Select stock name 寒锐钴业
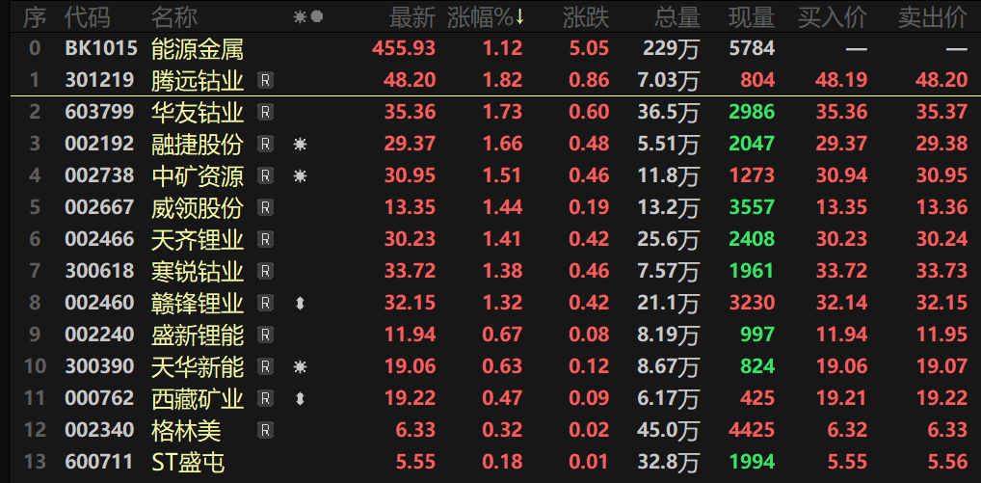Image resolution: width=981 pixels, height=483 pixels. (x=198, y=271)
